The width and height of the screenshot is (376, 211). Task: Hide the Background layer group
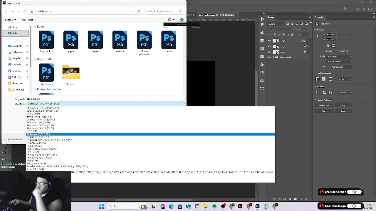pos(269,57)
